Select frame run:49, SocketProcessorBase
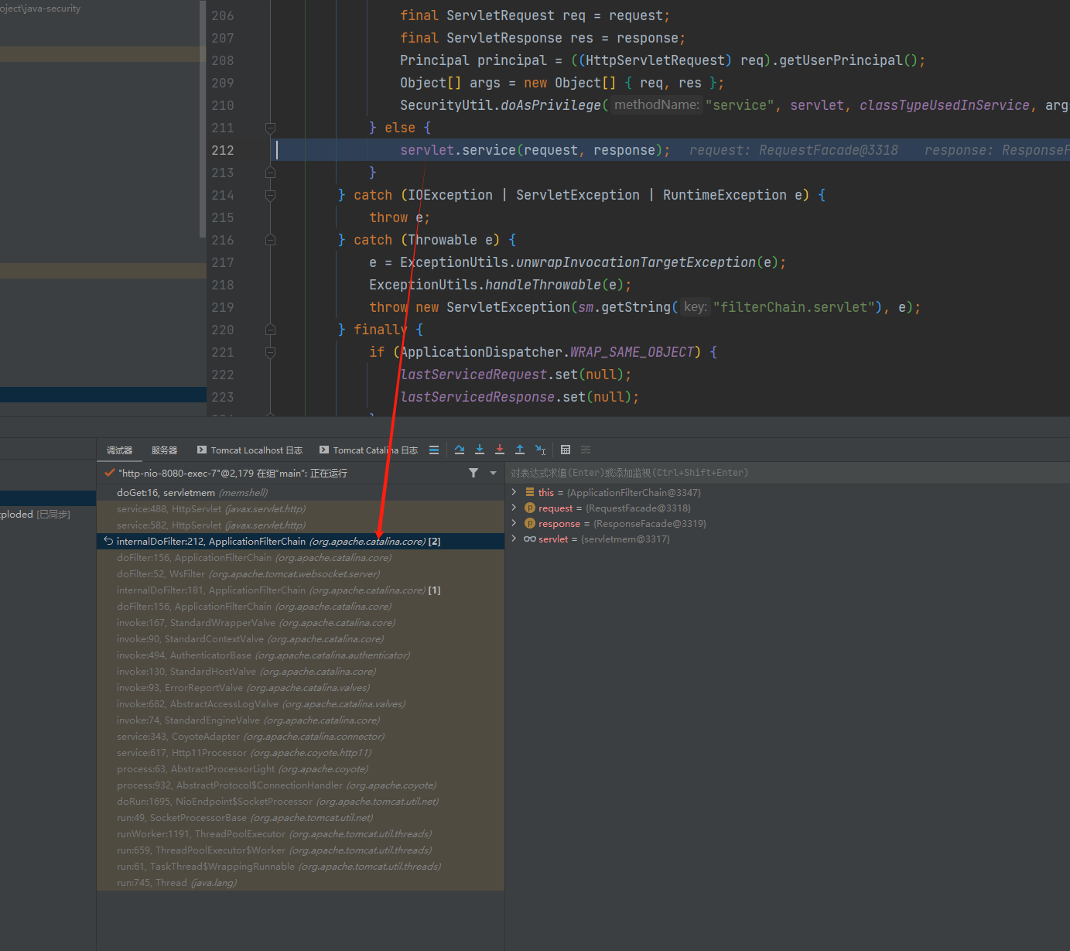 [300, 818]
